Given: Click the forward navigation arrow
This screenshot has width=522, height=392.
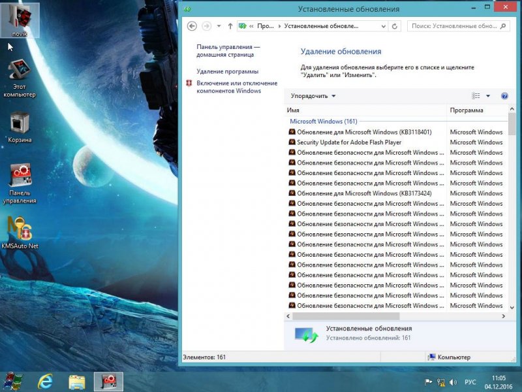Looking at the screenshot, I should (206, 26).
